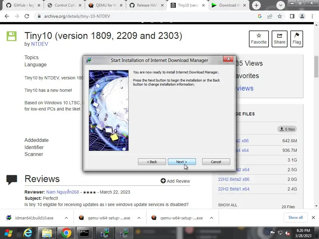Screen dimensions: 319x239
Task: Expand the tab search dropdown
Action: point(281,5)
